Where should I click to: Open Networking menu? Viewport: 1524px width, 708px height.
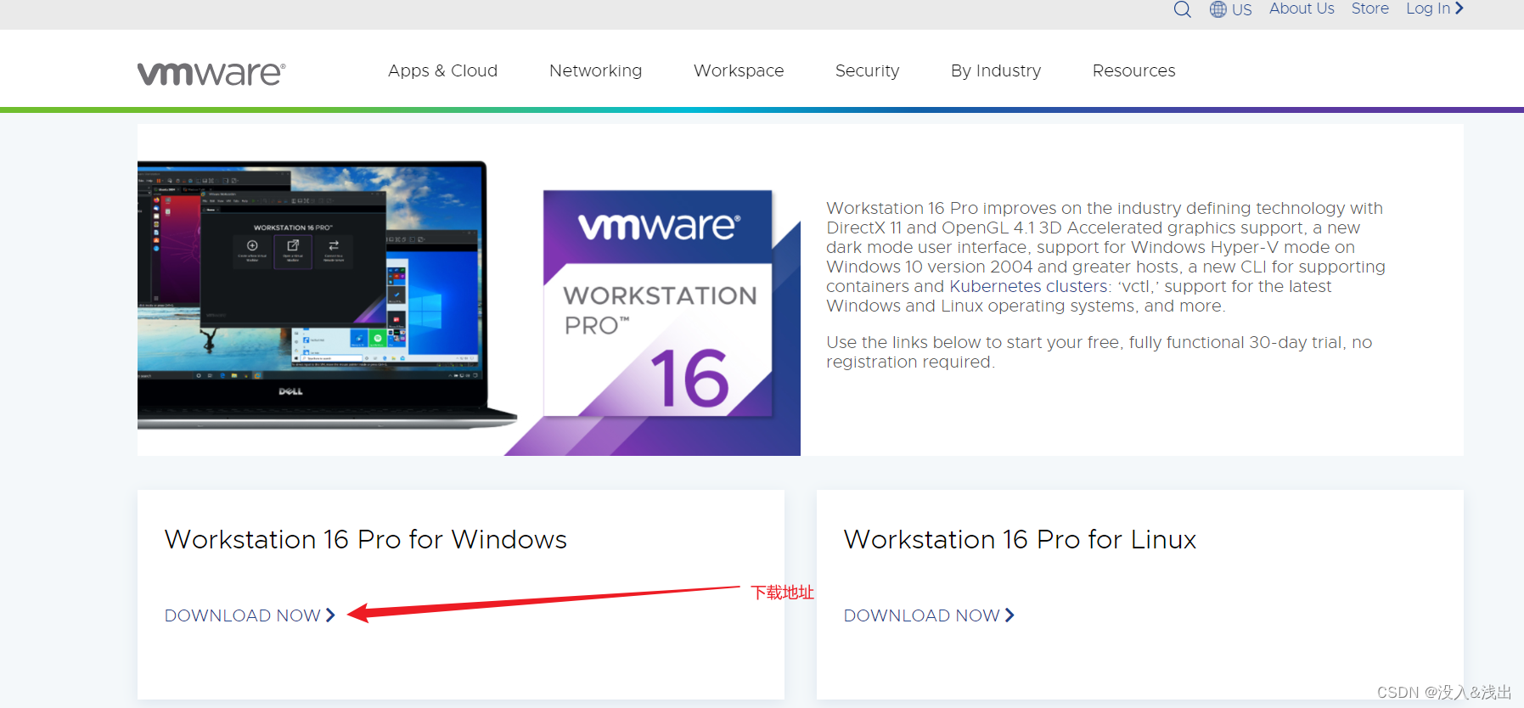pyautogui.click(x=595, y=70)
